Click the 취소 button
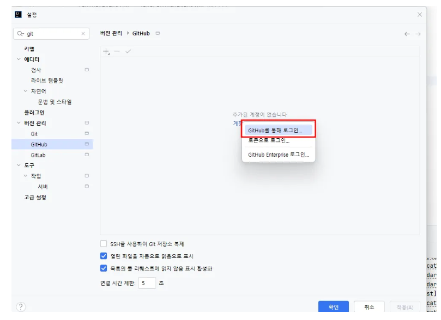The width and height of the screenshot is (441, 320). tap(369, 307)
